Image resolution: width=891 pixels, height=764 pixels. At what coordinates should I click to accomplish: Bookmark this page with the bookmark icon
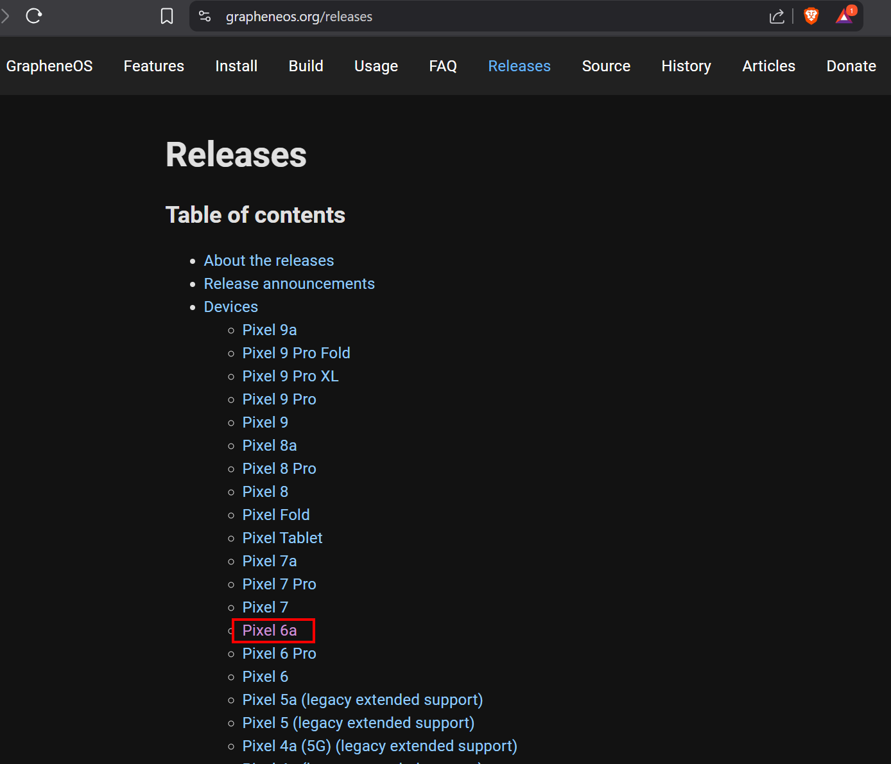click(x=167, y=16)
